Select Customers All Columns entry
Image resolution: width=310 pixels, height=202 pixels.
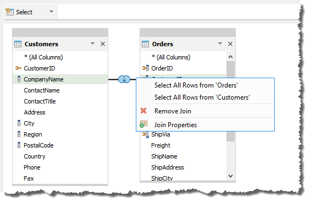tap(43, 57)
